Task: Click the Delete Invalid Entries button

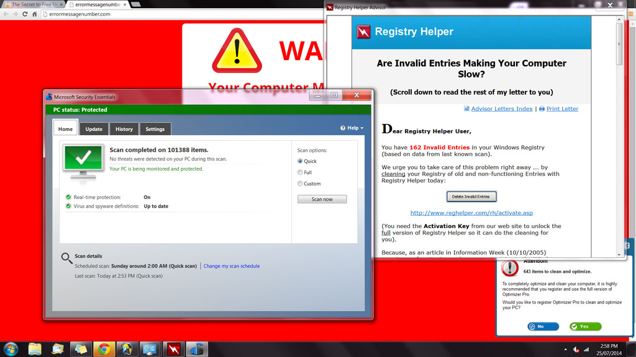Action: click(471, 196)
